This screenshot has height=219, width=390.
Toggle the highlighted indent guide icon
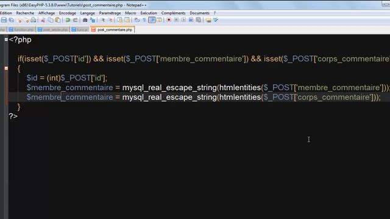click(x=152, y=20)
